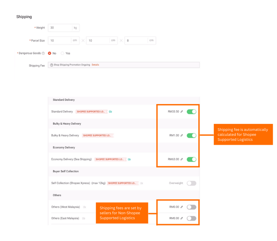Click the help icon beside Dangerous Goods

(43, 53)
